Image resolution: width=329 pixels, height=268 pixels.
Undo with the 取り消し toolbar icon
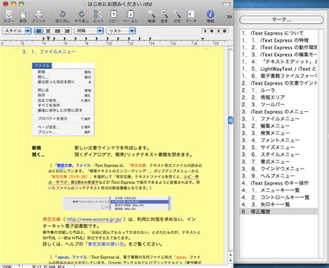(x=62, y=16)
